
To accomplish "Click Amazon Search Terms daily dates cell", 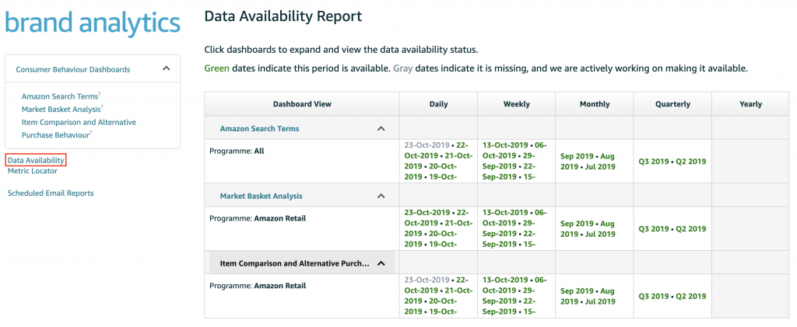I will tap(439, 162).
